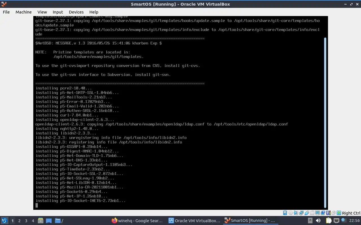Switch to workspace 1
Viewport: 361px width, 225px height.
(12, 221)
